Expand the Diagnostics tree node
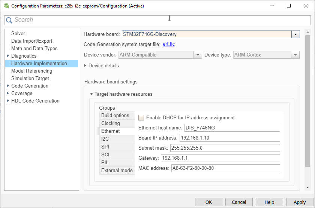This screenshot has height=208, width=315. click(x=8, y=56)
